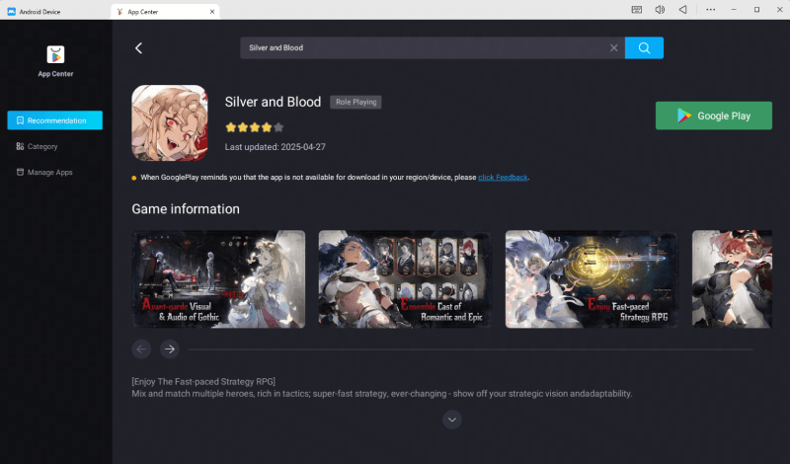The width and height of the screenshot is (790, 464).
Task: Click the screenshot carousel scroll track
Action: point(470,349)
